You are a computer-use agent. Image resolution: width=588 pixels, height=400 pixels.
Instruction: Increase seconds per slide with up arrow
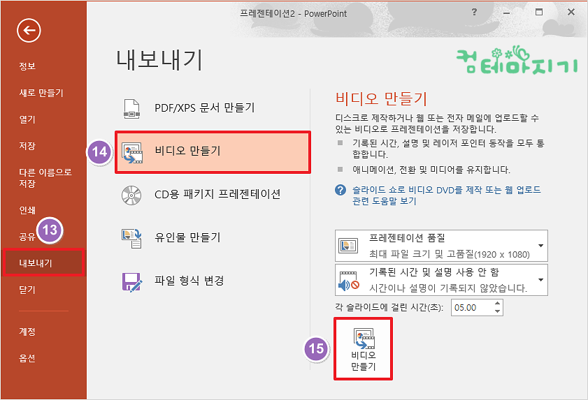pyautogui.click(x=497, y=304)
